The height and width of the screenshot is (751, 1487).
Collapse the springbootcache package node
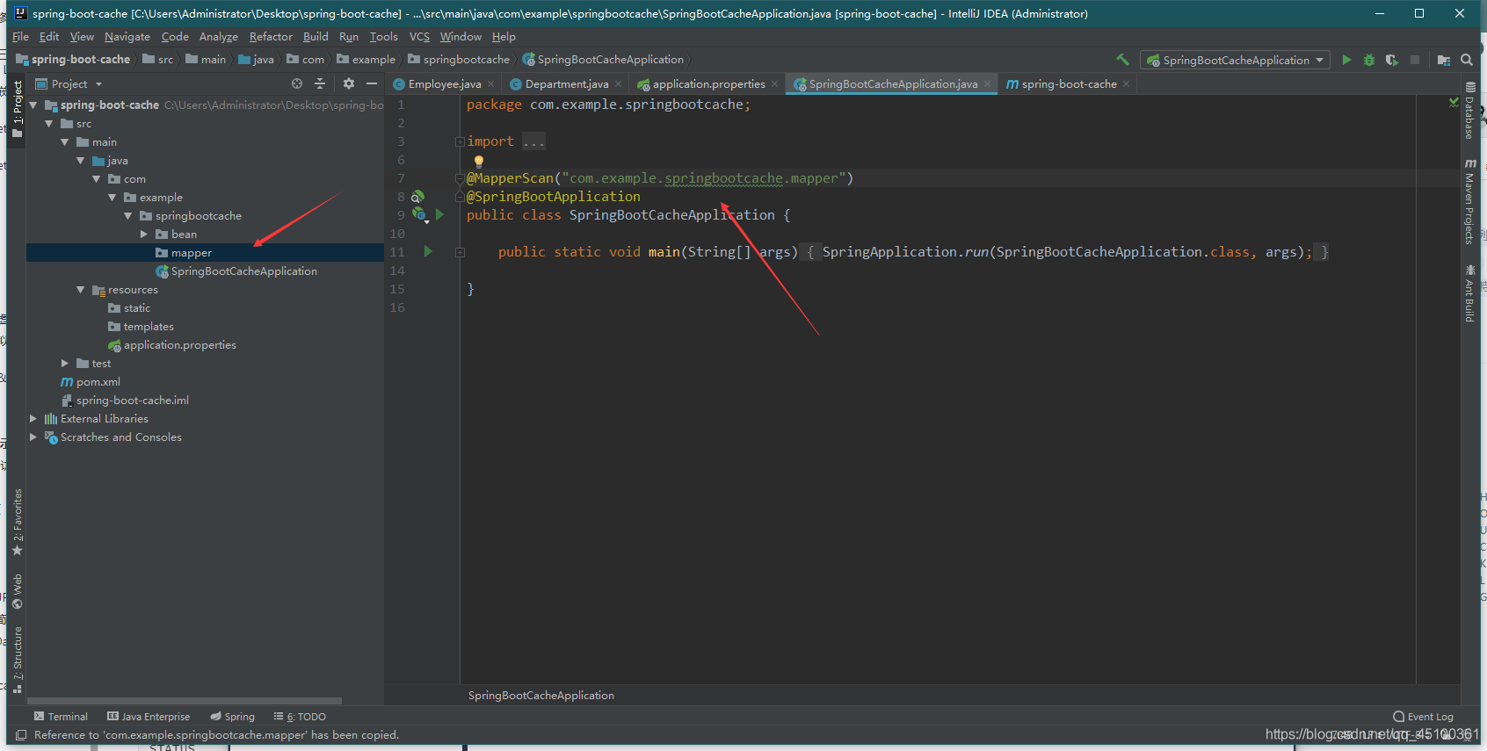pos(128,216)
